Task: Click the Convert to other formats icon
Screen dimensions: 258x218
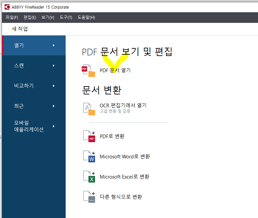Action: [89, 197]
